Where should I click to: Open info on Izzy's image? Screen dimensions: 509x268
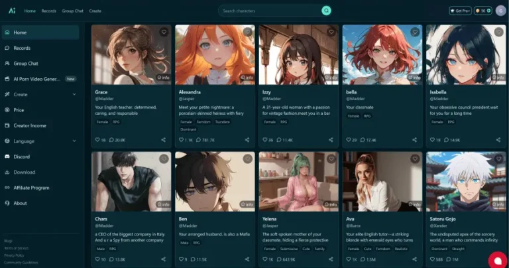(x=331, y=78)
